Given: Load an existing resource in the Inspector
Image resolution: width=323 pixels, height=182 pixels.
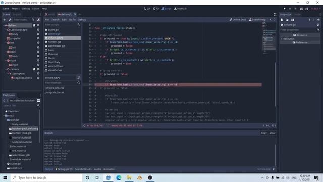Looking at the screenshot, I should pyautogui.click(x=287, y=20).
